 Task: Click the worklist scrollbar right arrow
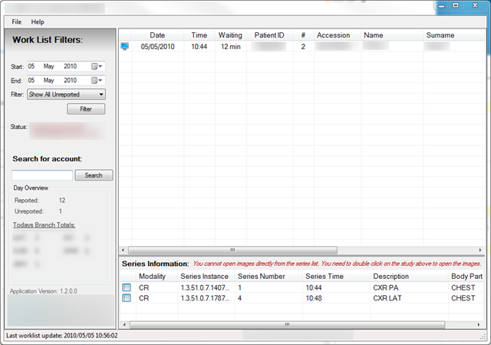(x=480, y=250)
